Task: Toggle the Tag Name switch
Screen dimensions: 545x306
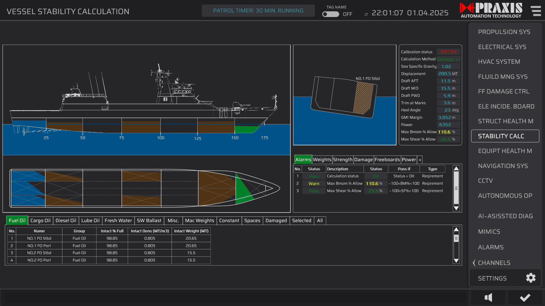Action: 331,14
